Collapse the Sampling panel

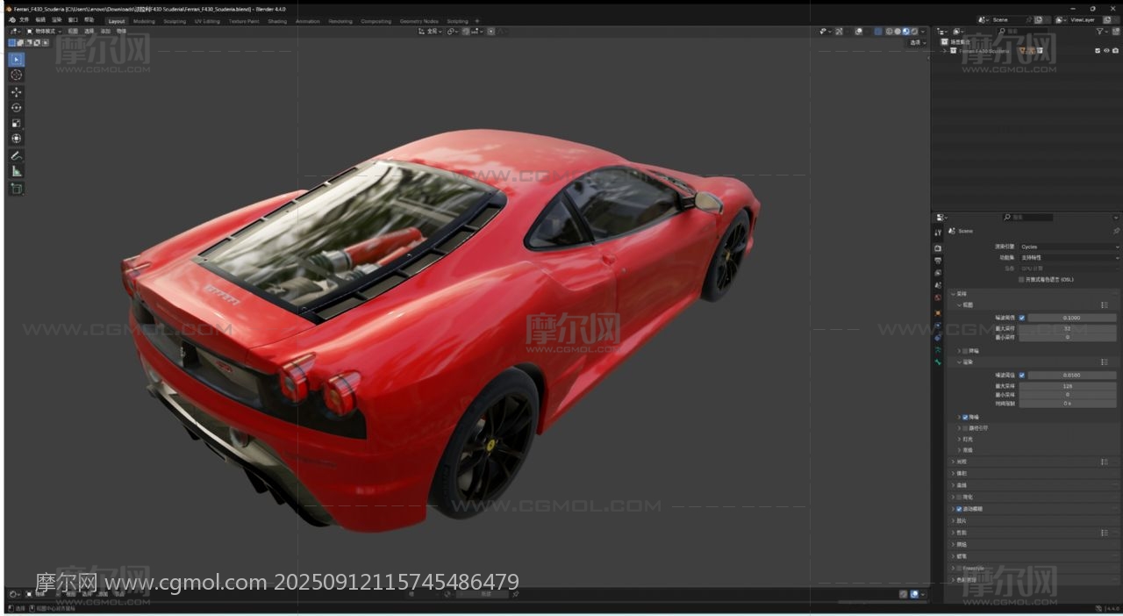(x=953, y=294)
